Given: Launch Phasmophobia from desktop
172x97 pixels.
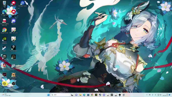Looking at the screenshot, I should click(13, 48).
